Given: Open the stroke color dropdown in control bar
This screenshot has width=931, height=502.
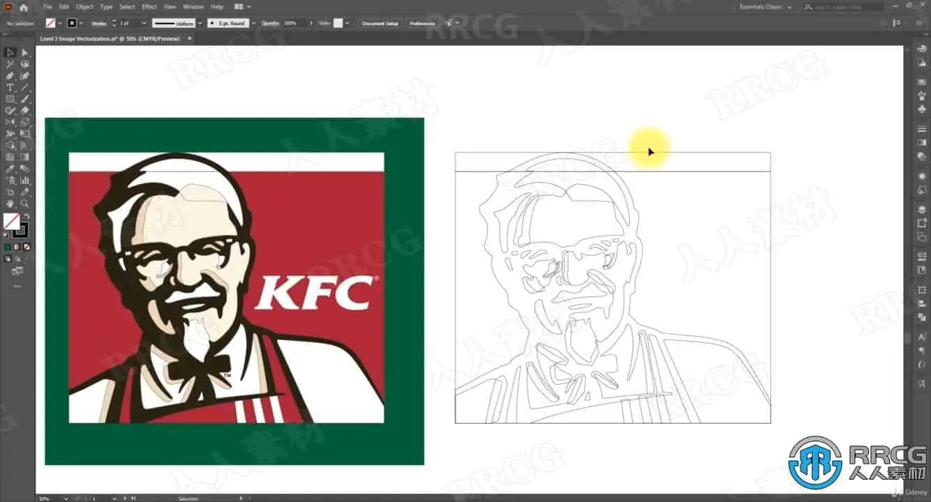Looking at the screenshot, I should pyautogui.click(x=82, y=23).
